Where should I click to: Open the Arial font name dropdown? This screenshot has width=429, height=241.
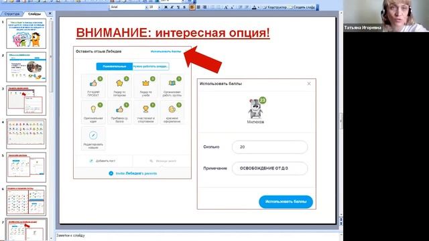pos(146,7)
